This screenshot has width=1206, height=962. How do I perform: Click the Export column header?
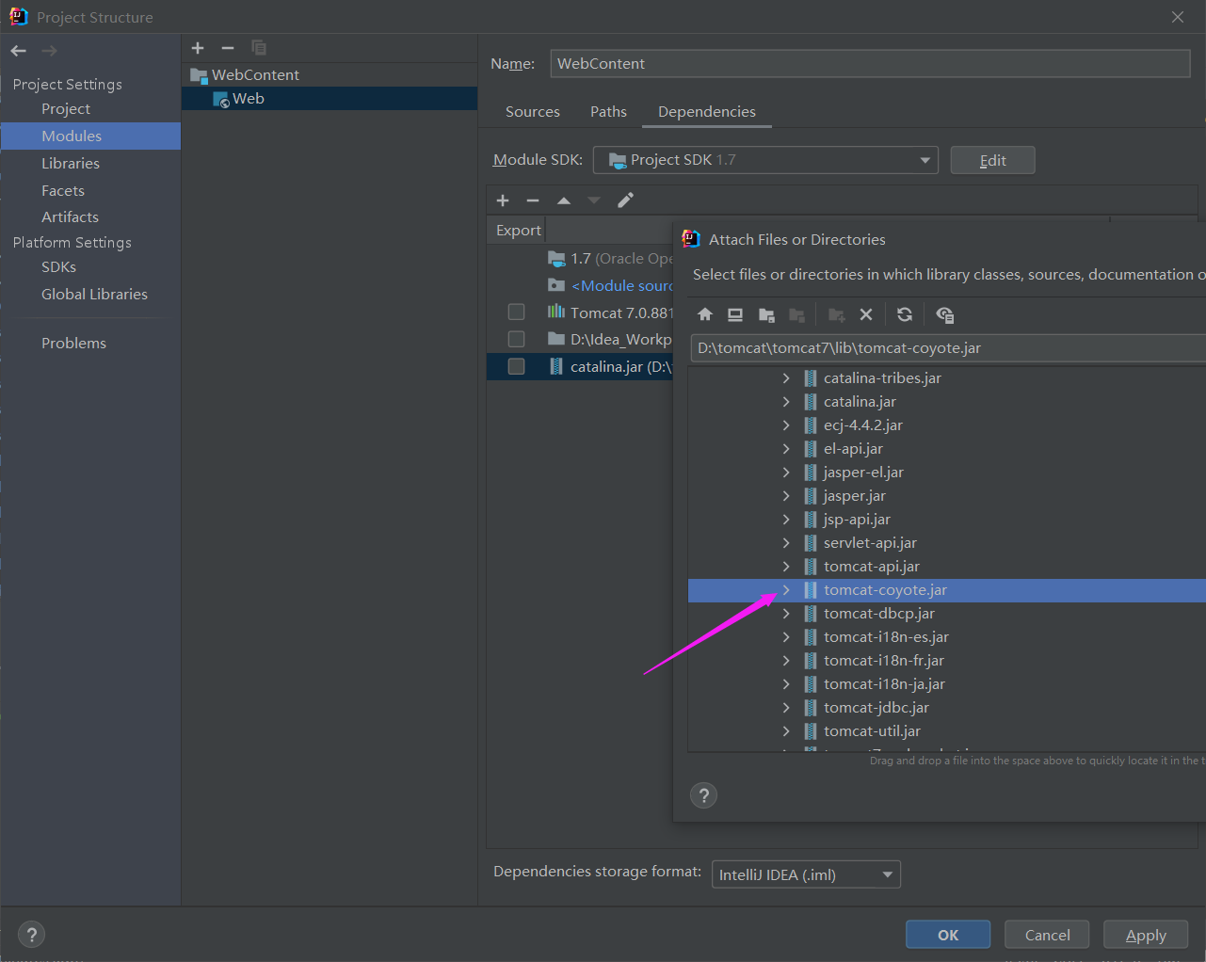pos(518,231)
